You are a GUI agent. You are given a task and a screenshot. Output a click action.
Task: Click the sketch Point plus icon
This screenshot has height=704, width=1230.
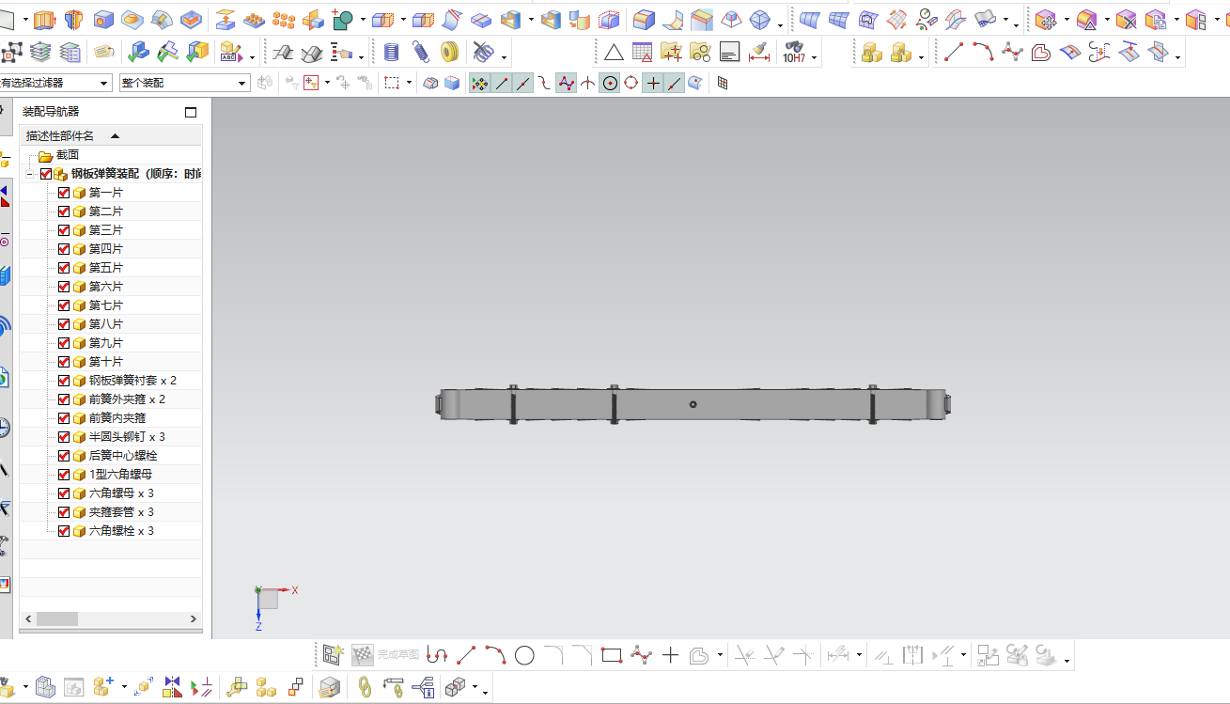[x=670, y=655]
